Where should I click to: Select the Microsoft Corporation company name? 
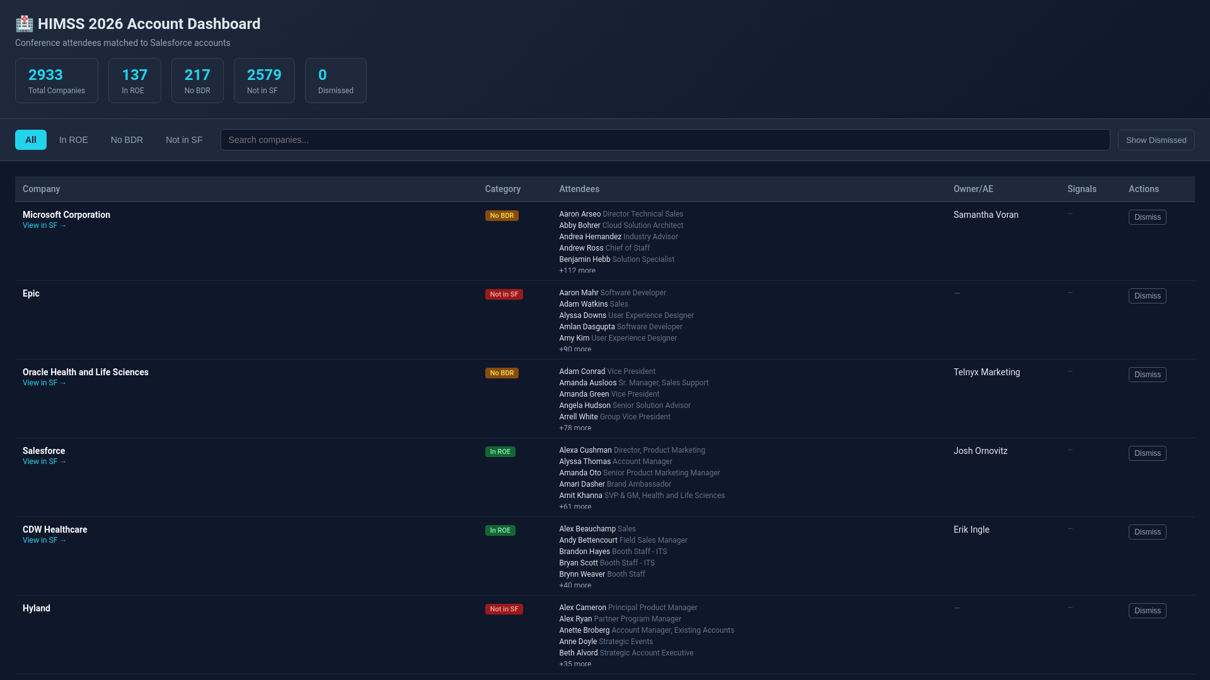pyautogui.click(x=66, y=215)
